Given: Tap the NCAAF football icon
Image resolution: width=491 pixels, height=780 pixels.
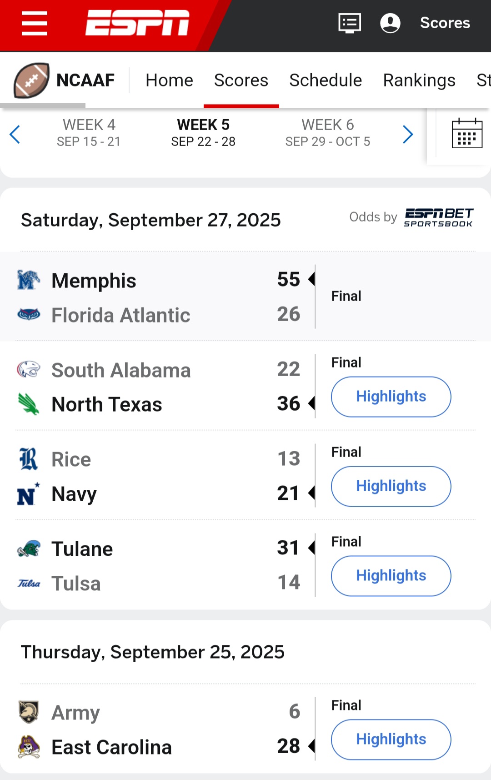Looking at the screenshot, I should coord(31,81).
